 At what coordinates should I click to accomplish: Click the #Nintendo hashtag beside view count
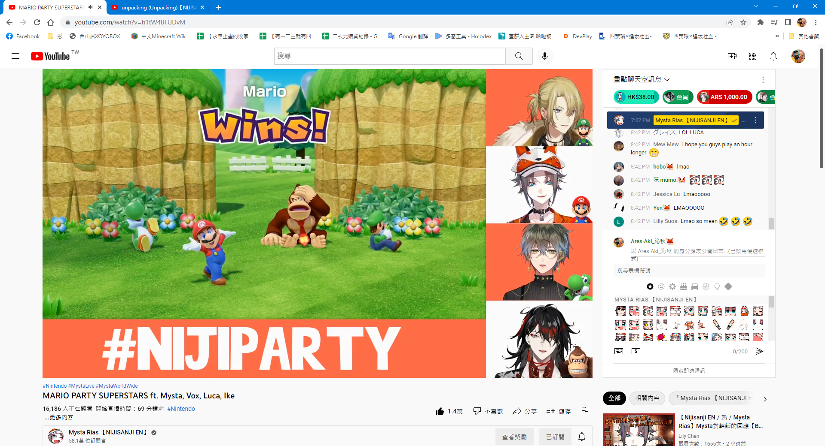click(181, 409)
